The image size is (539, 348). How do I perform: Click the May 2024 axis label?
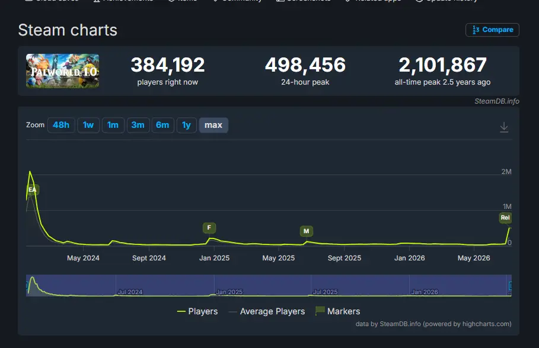[x=83, y=258]
